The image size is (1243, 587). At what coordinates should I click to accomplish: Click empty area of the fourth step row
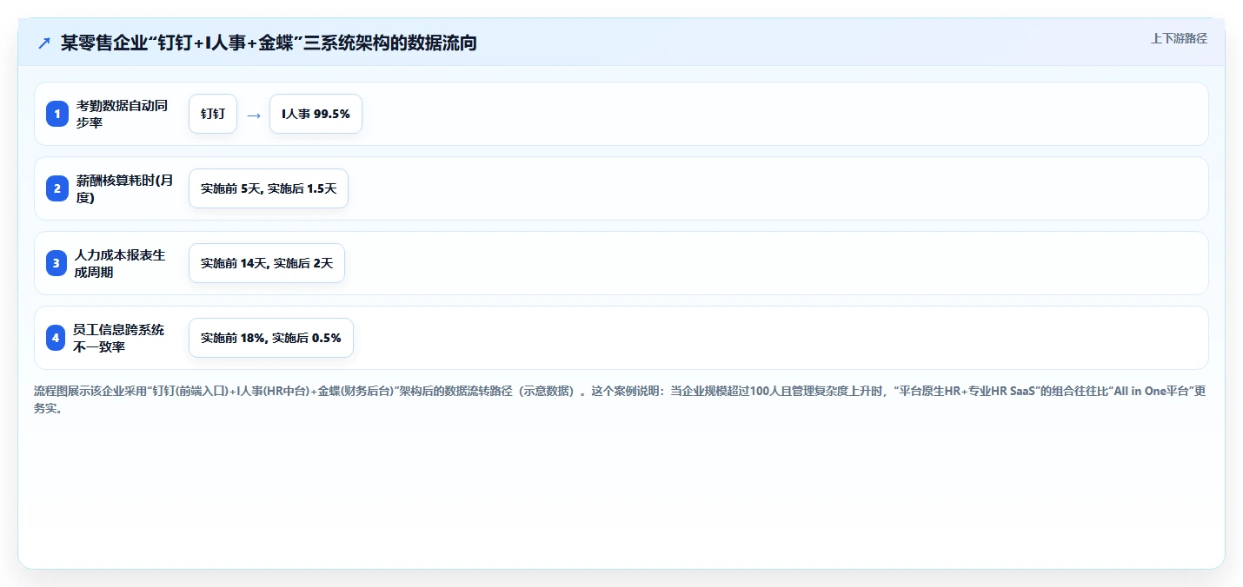[x=782, y=338]
